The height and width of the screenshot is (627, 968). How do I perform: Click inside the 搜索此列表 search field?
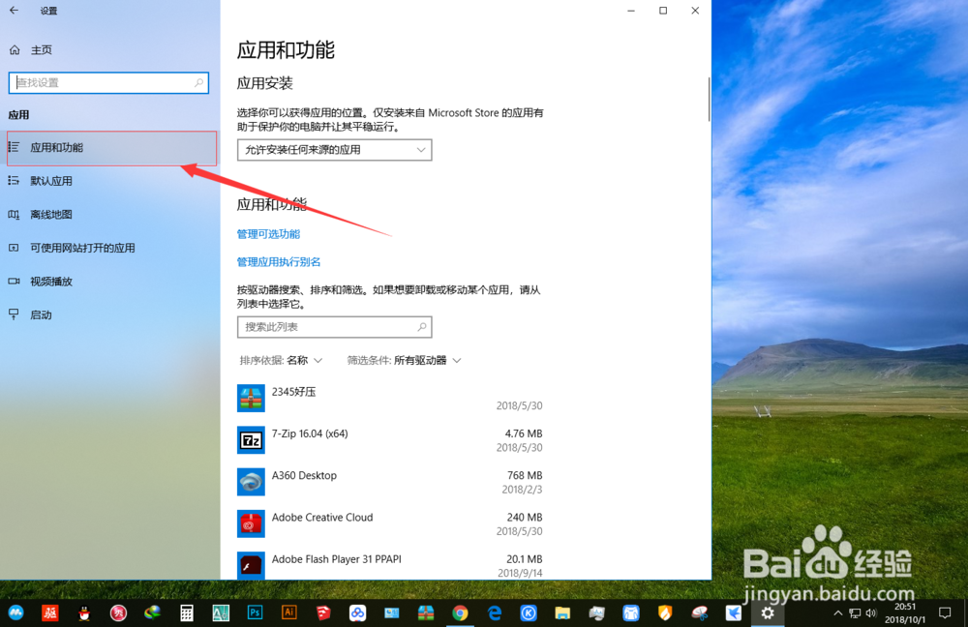(x=334, y=326)
